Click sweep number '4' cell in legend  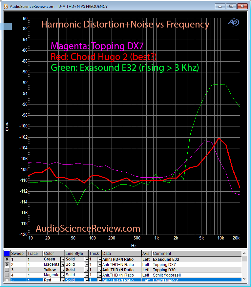[x=18, y=275]
